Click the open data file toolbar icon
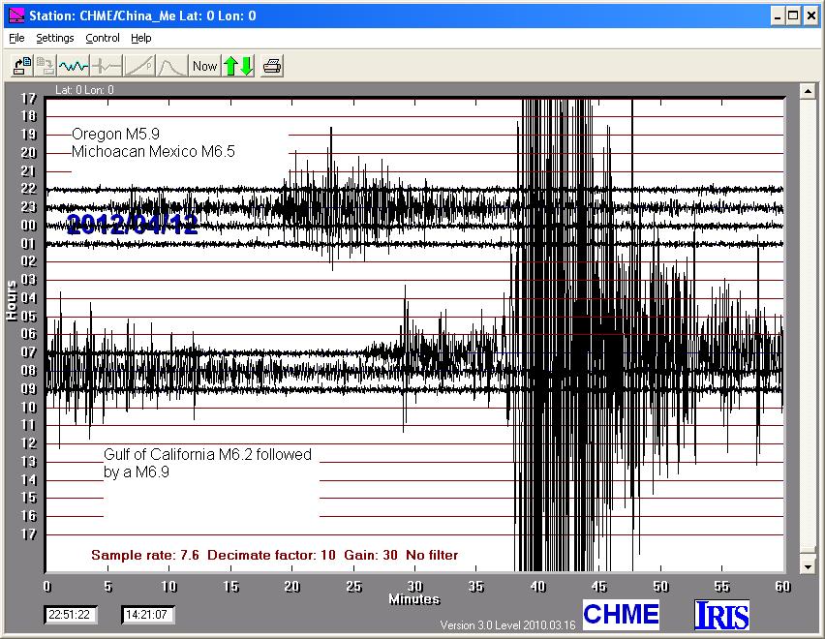The image size is (825, 639). coord(21,66)
